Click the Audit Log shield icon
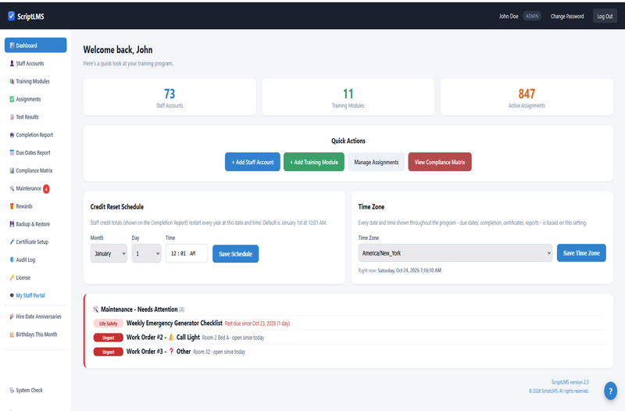Image resolution: width=625 pixels, height=411 pixels. (x=12, y=259)
